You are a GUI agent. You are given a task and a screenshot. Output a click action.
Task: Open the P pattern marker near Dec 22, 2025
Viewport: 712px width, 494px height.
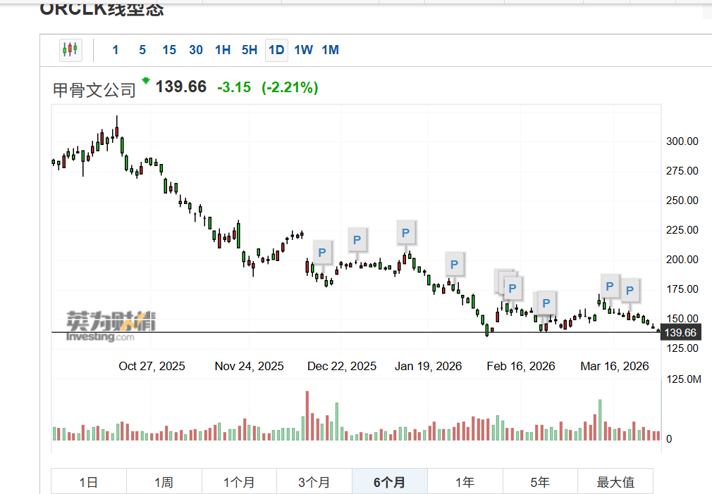tap(357, 240)
